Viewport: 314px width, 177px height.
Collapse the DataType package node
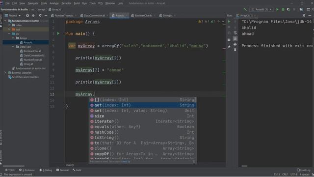tap(13, 47)
